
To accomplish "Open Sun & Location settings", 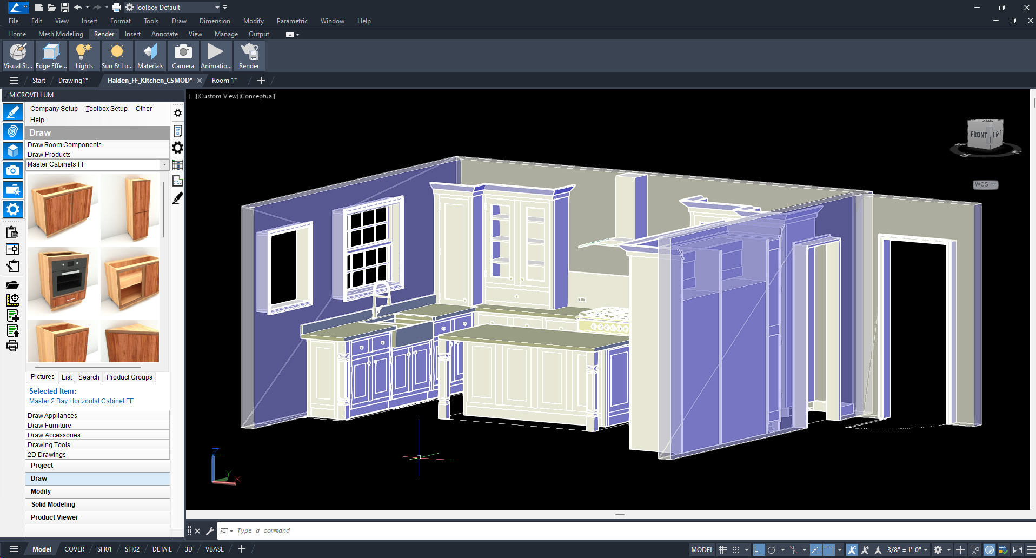I will (x=117, y=56).
